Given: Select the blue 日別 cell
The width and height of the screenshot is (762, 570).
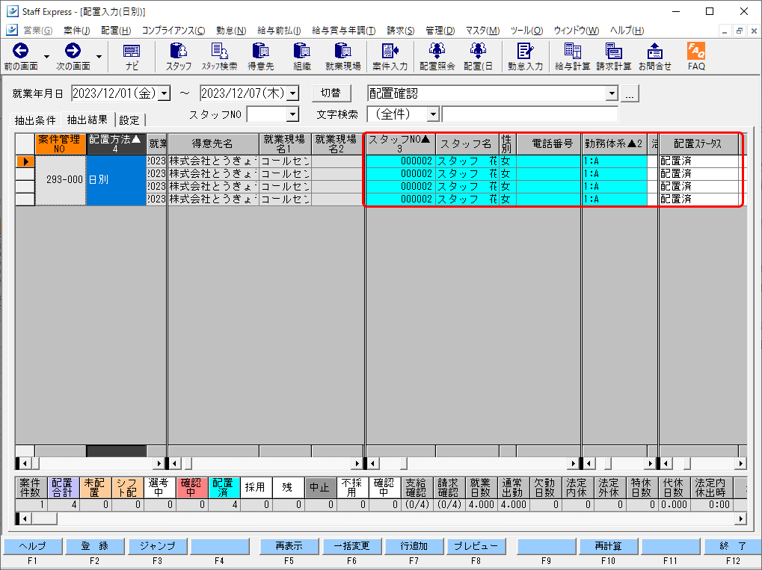Looking at the screenshot, I should 116,179.
